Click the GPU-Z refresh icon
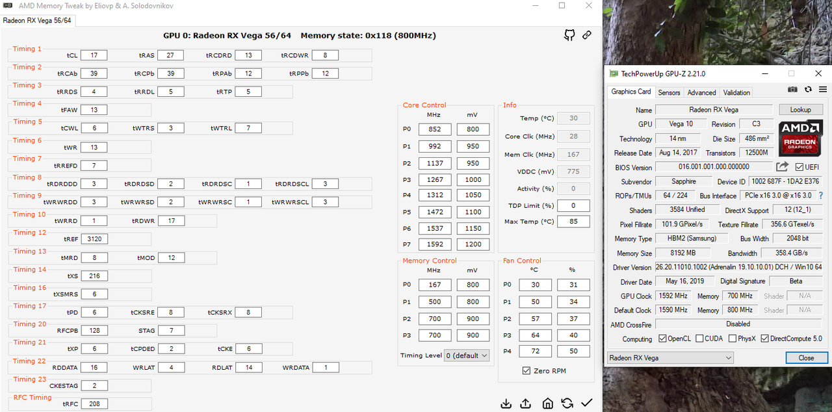The width and height of the screenshot is (832, 412). click(808, 90)
